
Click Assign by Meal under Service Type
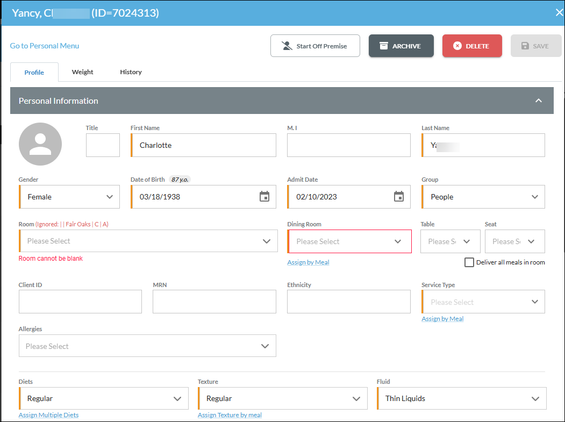coord(442,319)
